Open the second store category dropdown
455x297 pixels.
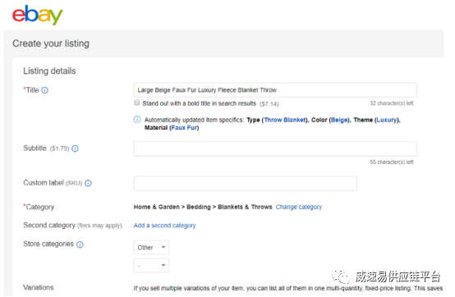(151, 266)
